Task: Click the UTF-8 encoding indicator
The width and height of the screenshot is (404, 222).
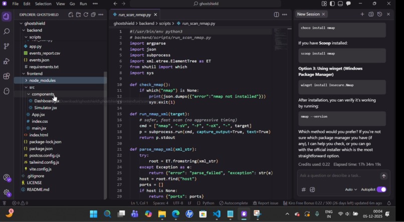Action: pos(178,203)
